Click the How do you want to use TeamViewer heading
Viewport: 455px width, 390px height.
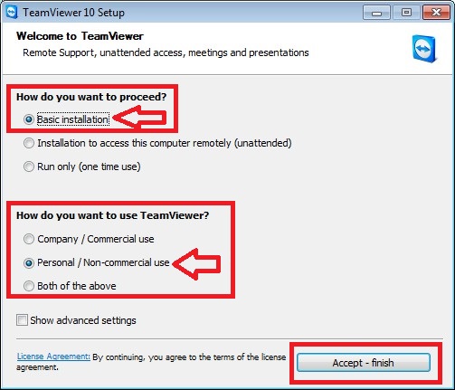tap(113, 215)
